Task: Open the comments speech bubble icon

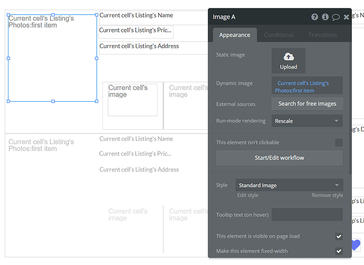Action: [x=336, y=17]
